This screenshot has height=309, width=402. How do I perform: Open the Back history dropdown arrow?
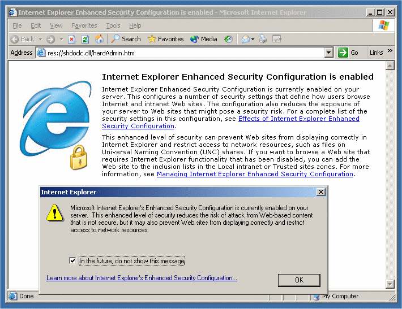[41, 39]
